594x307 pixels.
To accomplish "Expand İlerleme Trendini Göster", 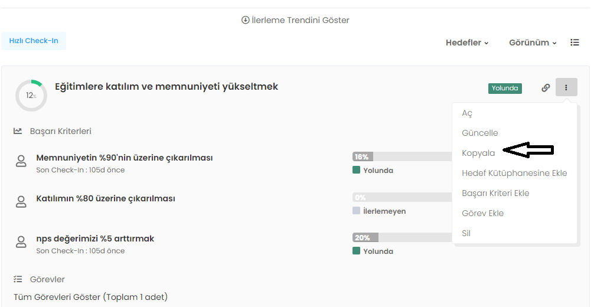I will click(295, 20).
